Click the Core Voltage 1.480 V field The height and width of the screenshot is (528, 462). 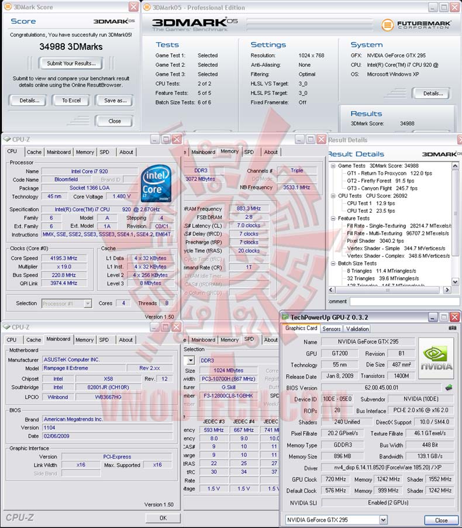(x=121, y=196)
